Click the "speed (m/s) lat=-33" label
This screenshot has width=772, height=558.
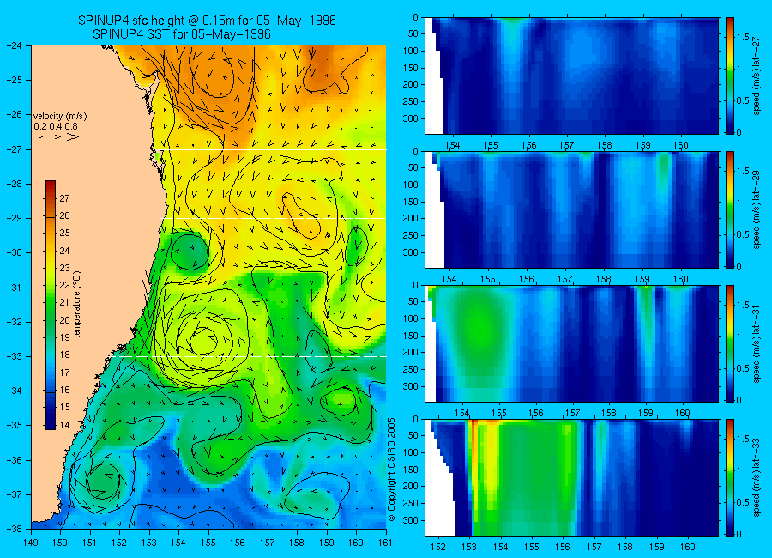point(757,477)
